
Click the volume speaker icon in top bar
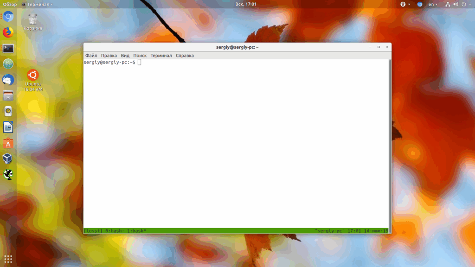[456, 4]
